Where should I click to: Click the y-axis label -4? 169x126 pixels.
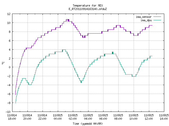click(9, 85)
